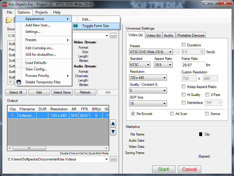Browse for source folder with ellipsis button
Image resolution: width=234 pixels, height=176 pixels.
113,35
